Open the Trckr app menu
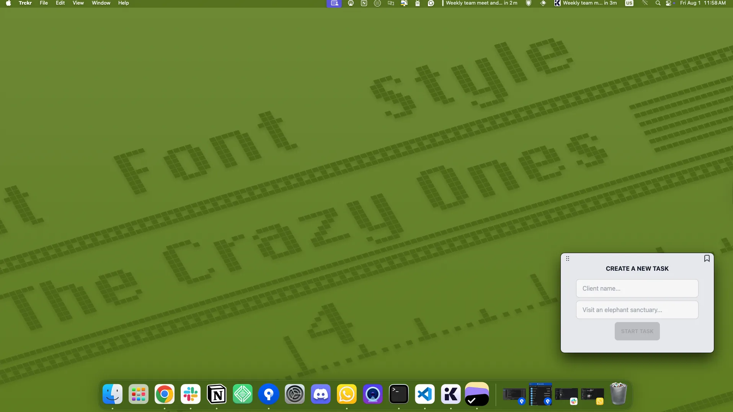The image size is (733, 412). [x=25, y=3]
